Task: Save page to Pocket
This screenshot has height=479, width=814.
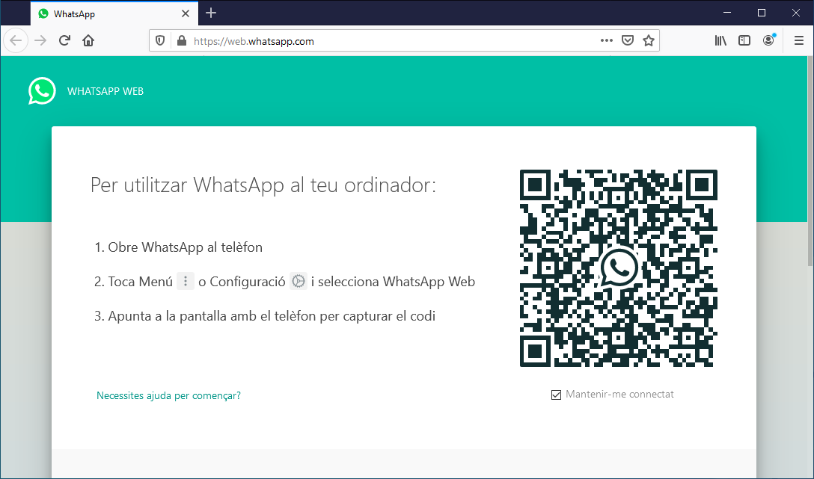Action: (x=628, y=40)
